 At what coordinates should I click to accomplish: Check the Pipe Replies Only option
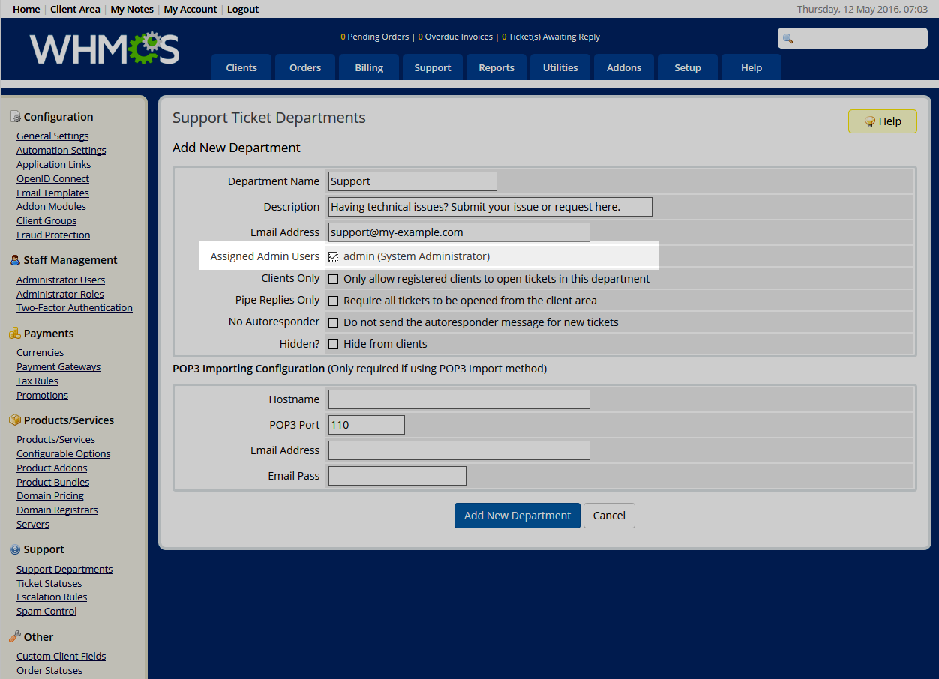pos(334,301)
